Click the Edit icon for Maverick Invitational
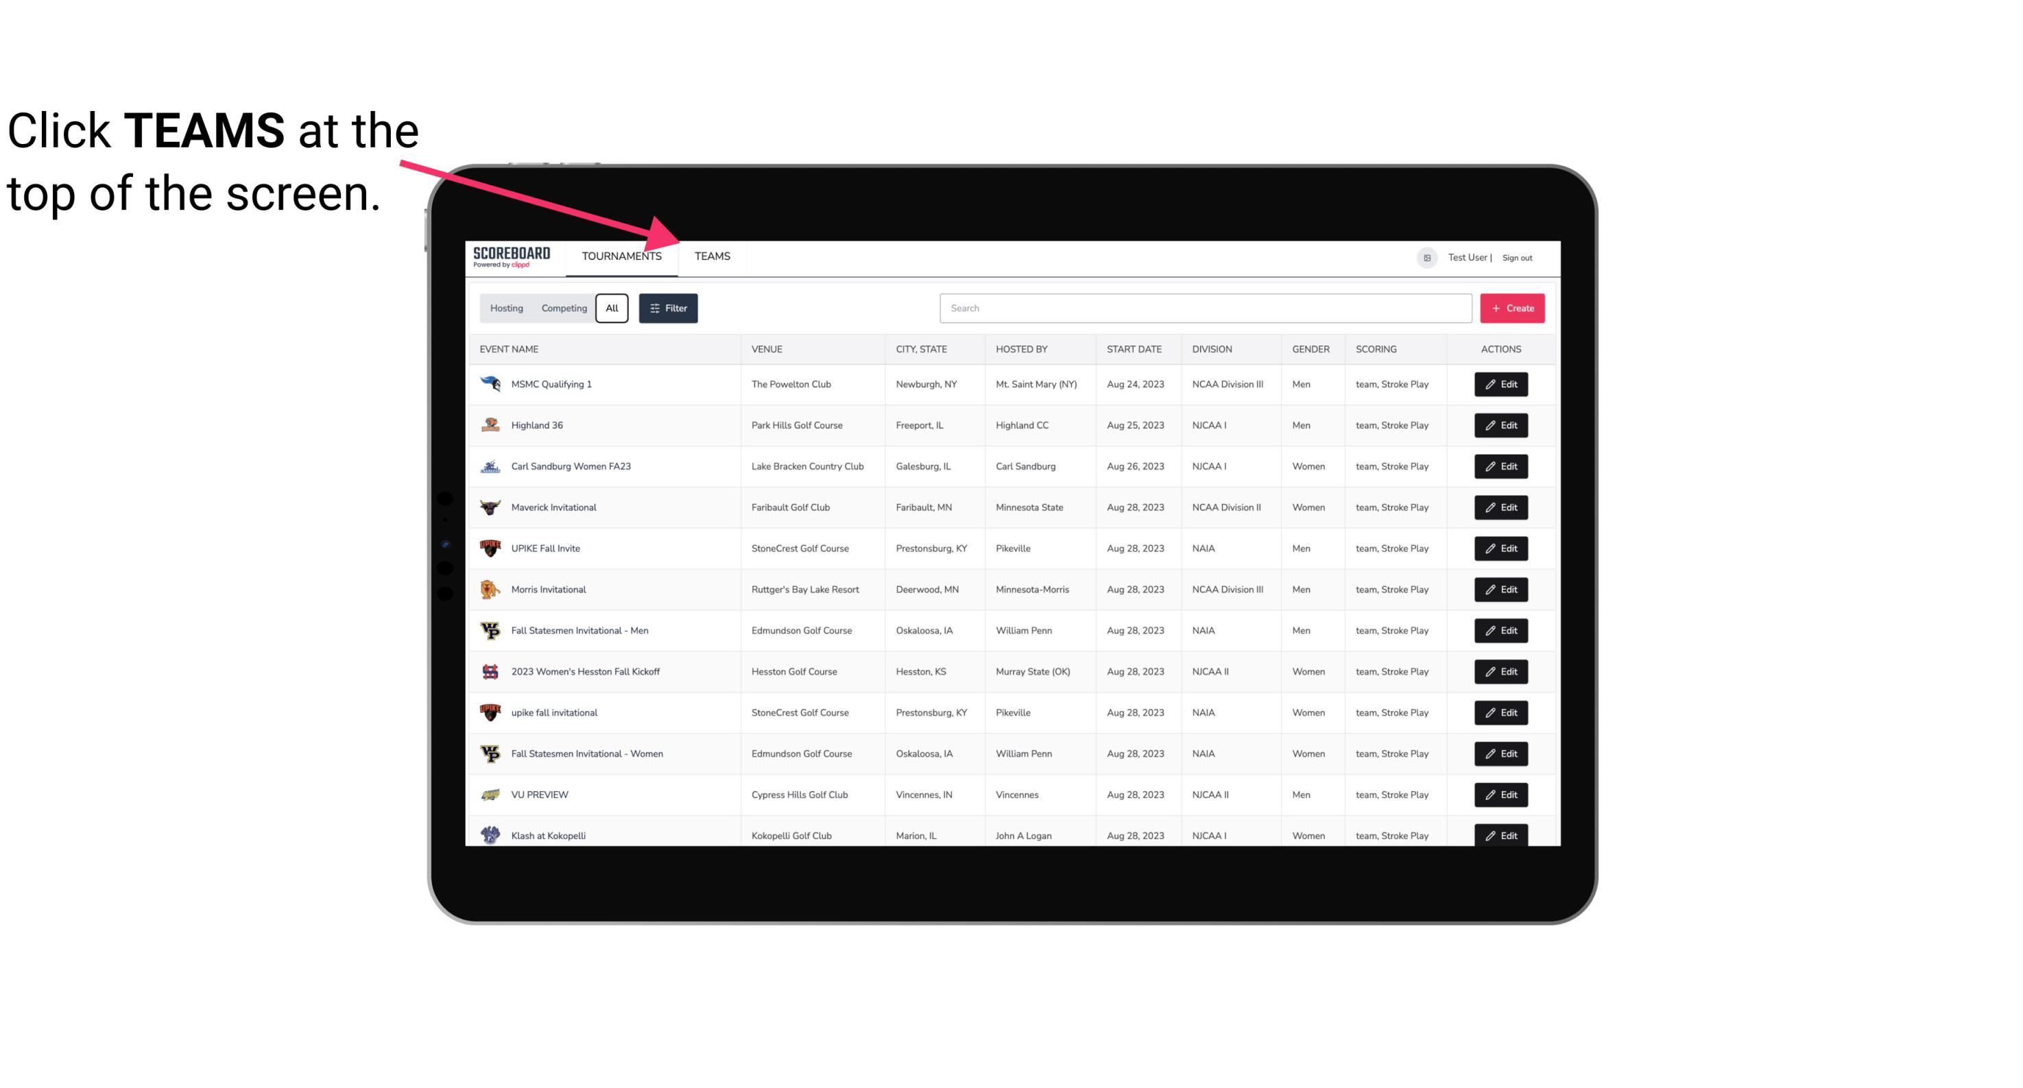This screenshot has width=2023, height=1088. click(1500, 507)
